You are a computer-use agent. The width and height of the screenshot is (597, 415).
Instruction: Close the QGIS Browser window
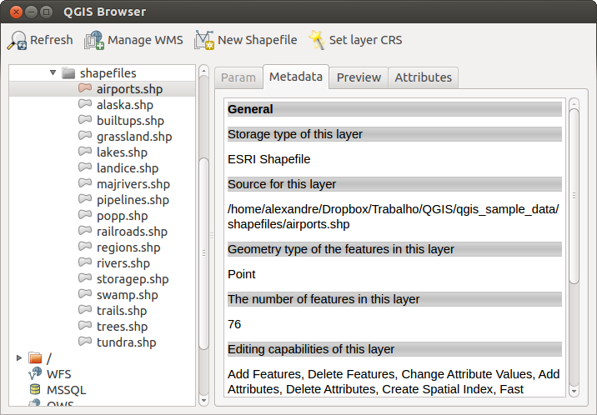[x=13, y=12]
